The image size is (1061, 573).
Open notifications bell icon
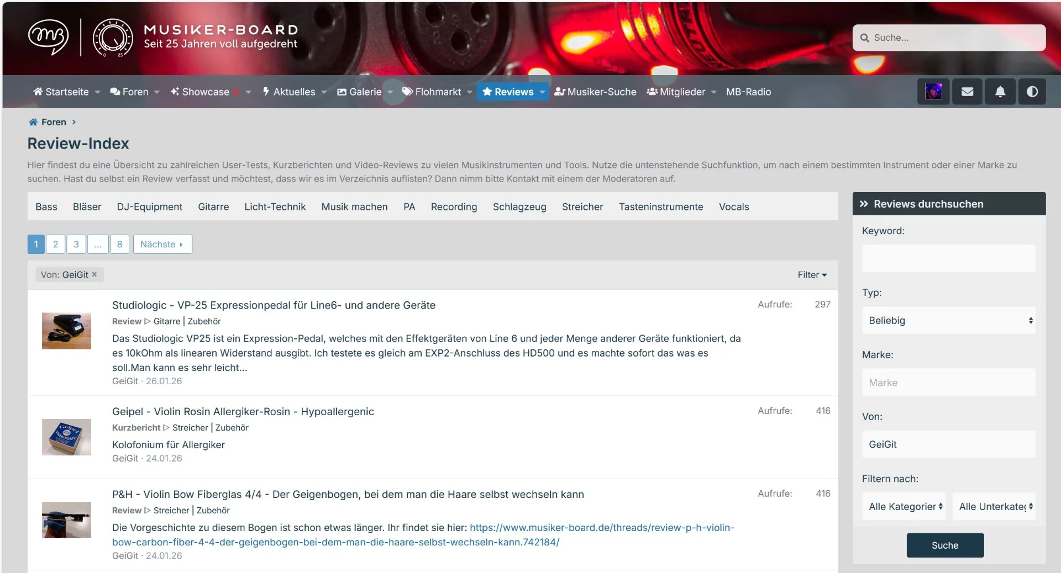coord(1000,92)
